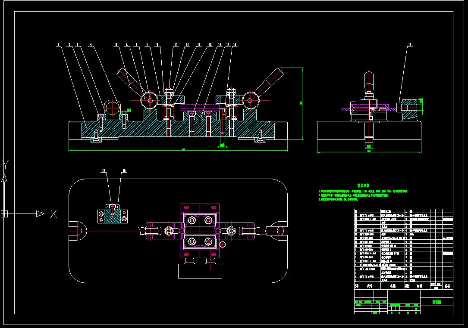468x328 pixels.
Task: Select part balloon number 14
Action: click(x=220, y=45)
